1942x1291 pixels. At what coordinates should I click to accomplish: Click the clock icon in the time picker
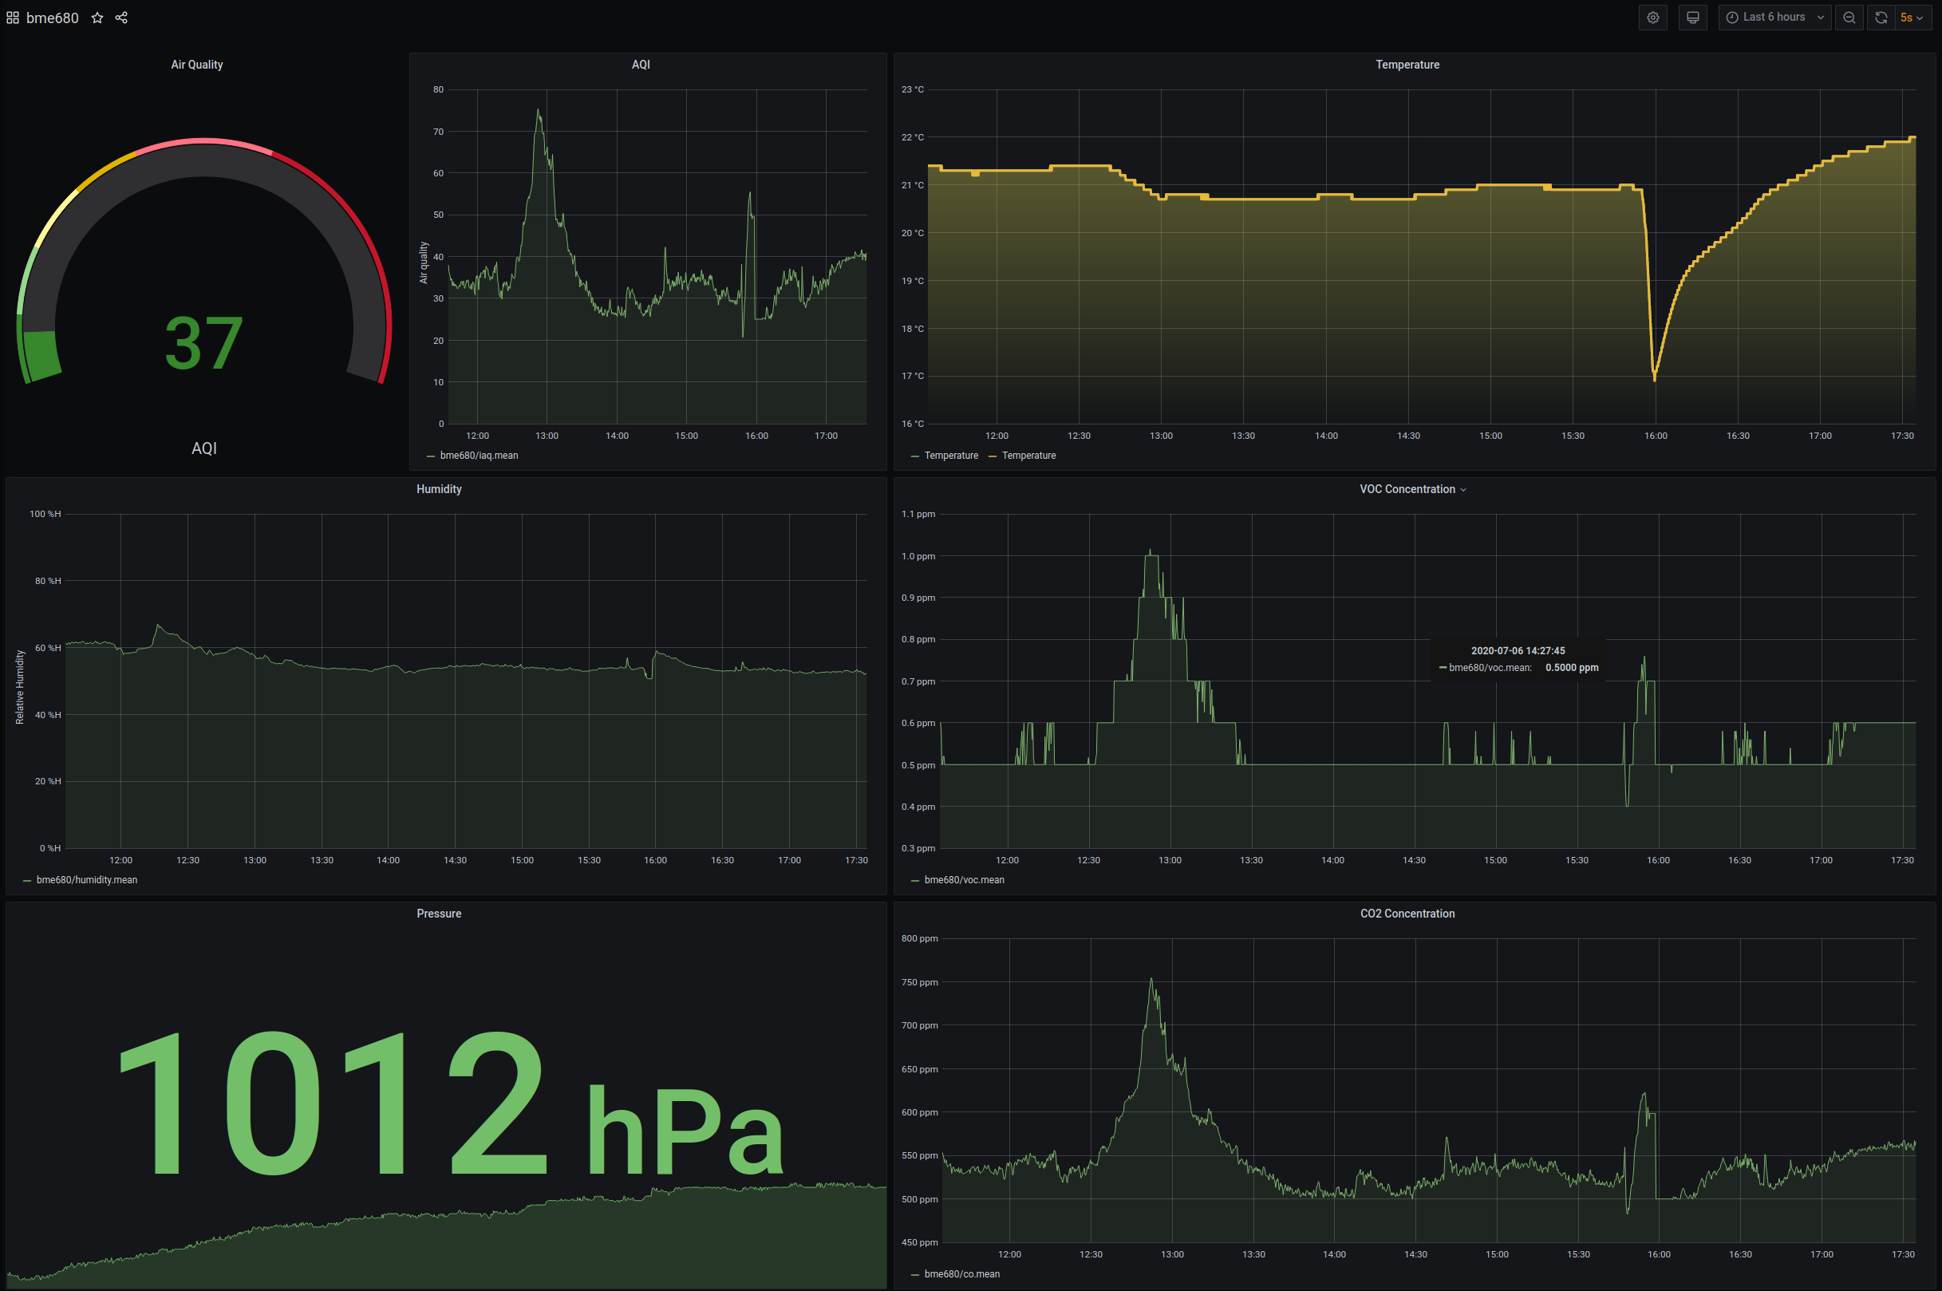tap(1731, 18)
